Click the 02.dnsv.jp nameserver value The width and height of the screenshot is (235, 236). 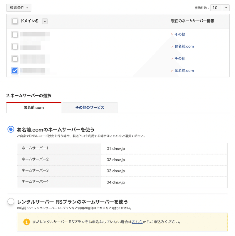(116, 160)
